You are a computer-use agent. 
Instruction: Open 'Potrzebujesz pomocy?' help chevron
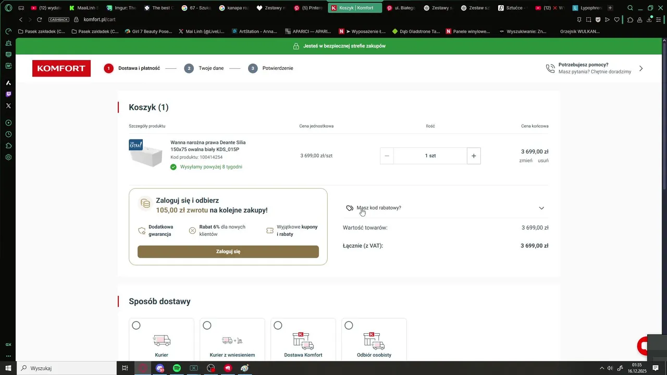click(641, 68)
